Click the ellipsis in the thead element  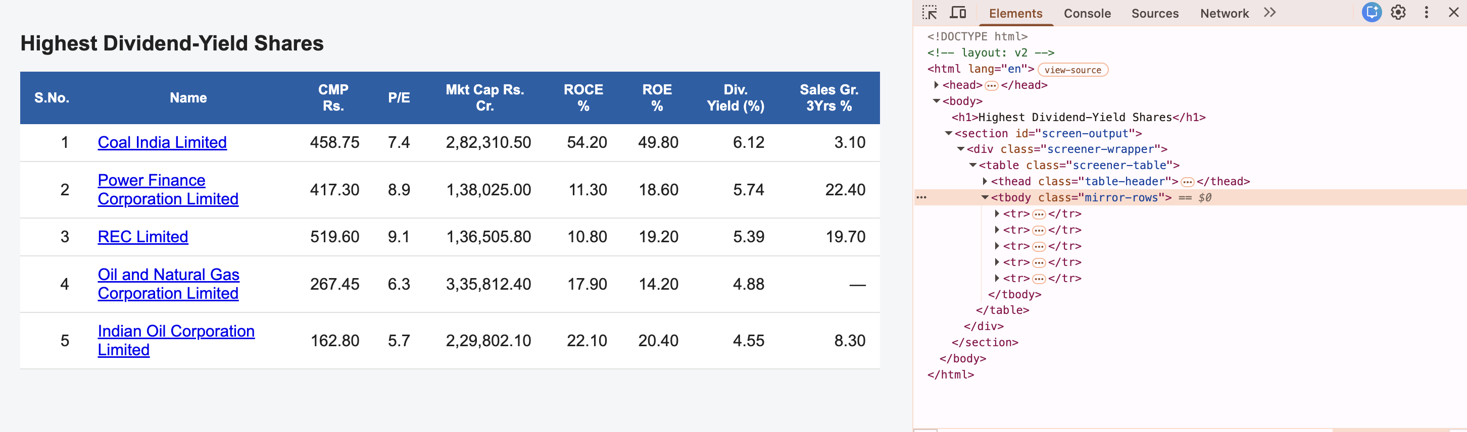[1187, 182]
